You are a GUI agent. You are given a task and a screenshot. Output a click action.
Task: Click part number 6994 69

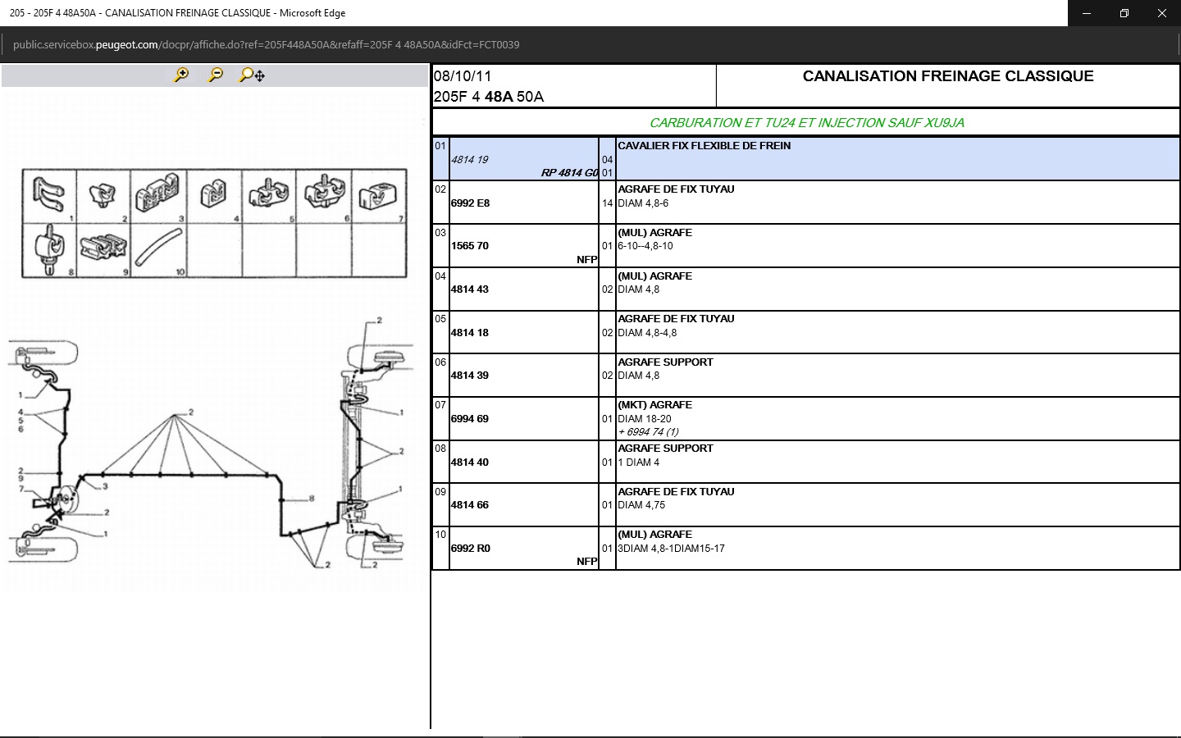(x=470, y=419)
